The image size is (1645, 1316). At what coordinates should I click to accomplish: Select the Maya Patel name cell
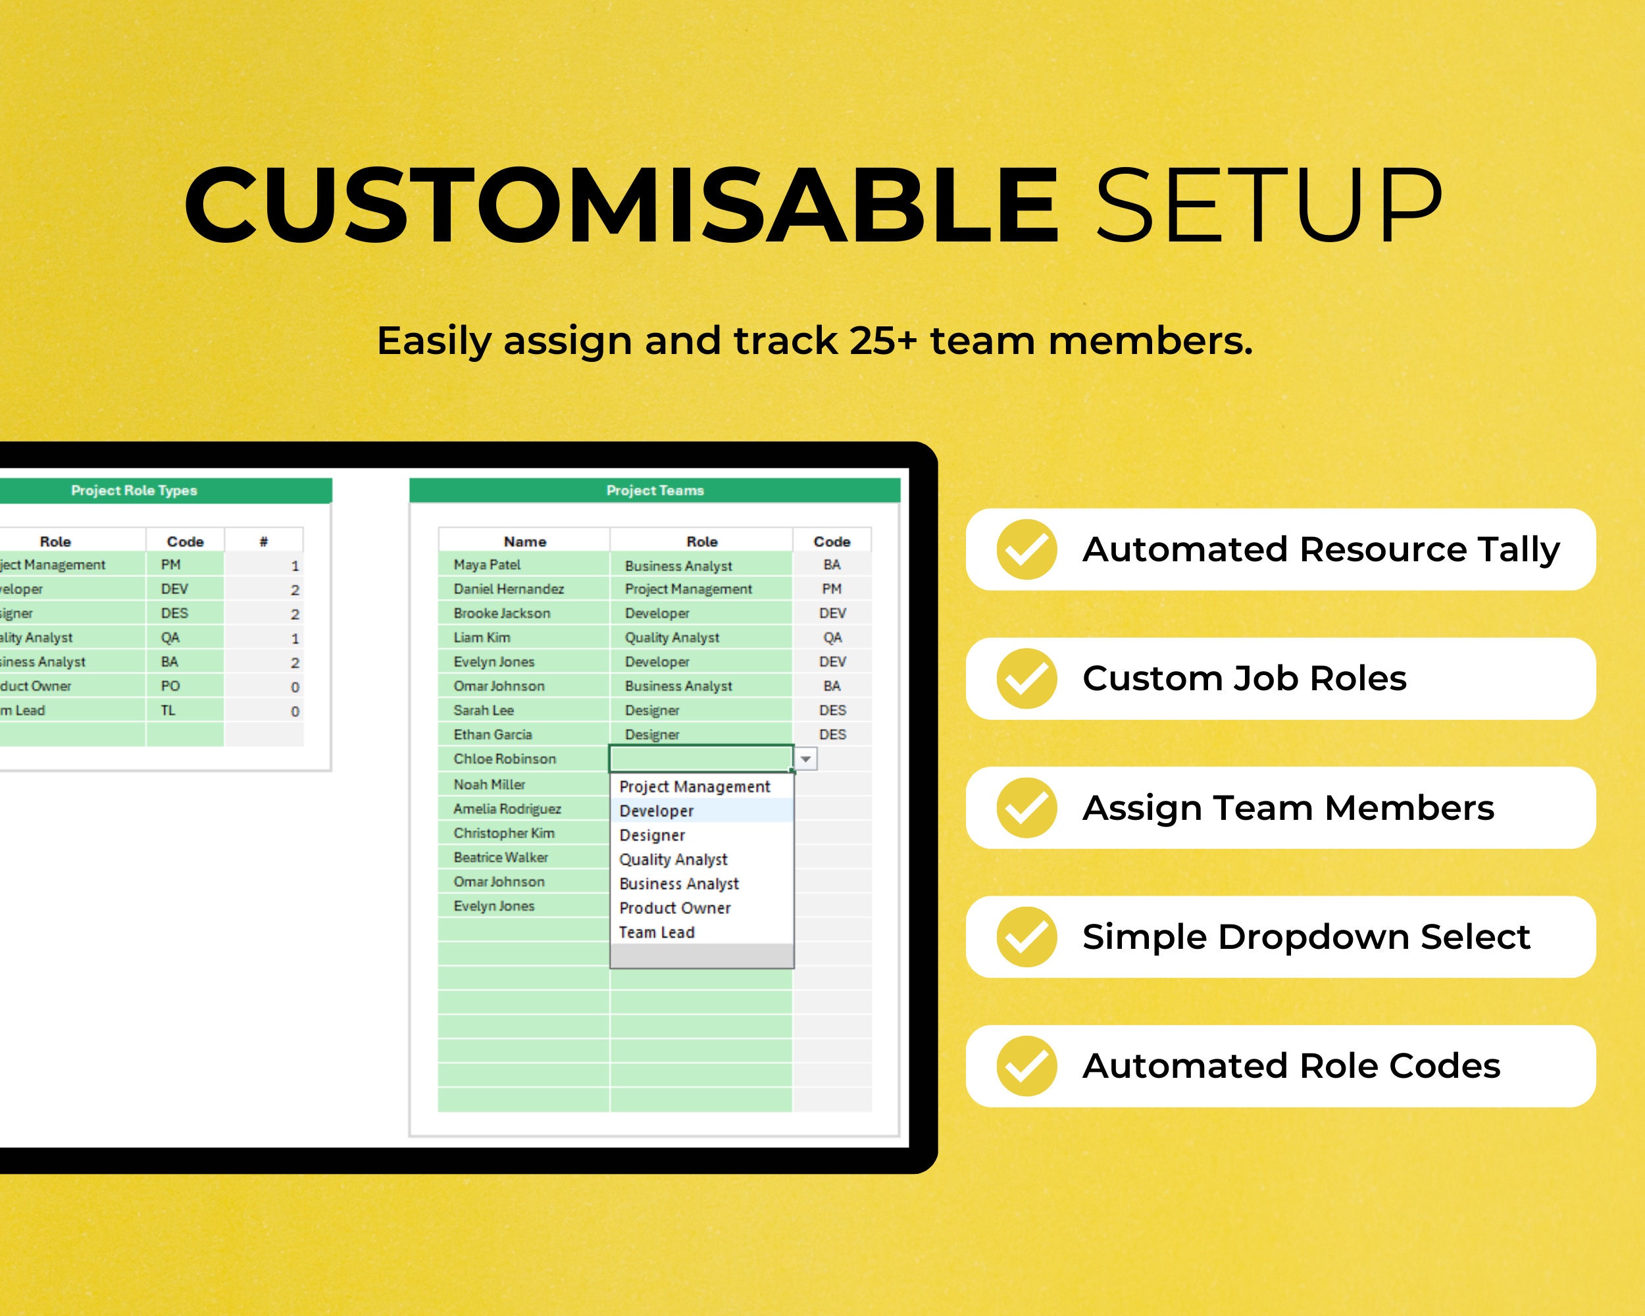(x=523, y=565)
